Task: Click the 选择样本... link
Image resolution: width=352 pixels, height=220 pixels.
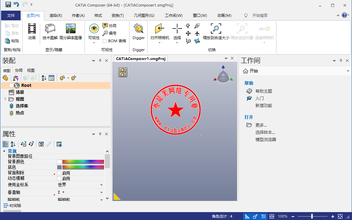Action: [x=265, y=132]
